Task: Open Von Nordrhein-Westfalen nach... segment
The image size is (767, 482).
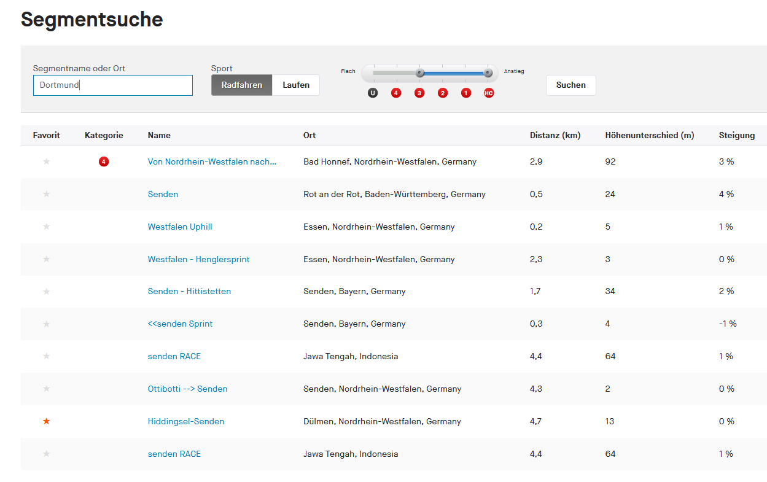Action: [212, 161]
